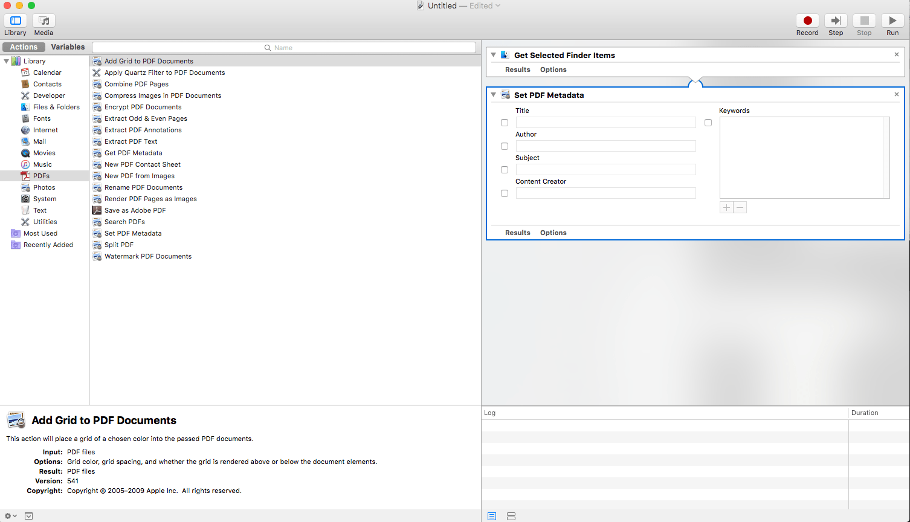Viewport: 910px width, 522px height.
Task: Enable the Subject metadata checkbox
Action: pos(505,170)
